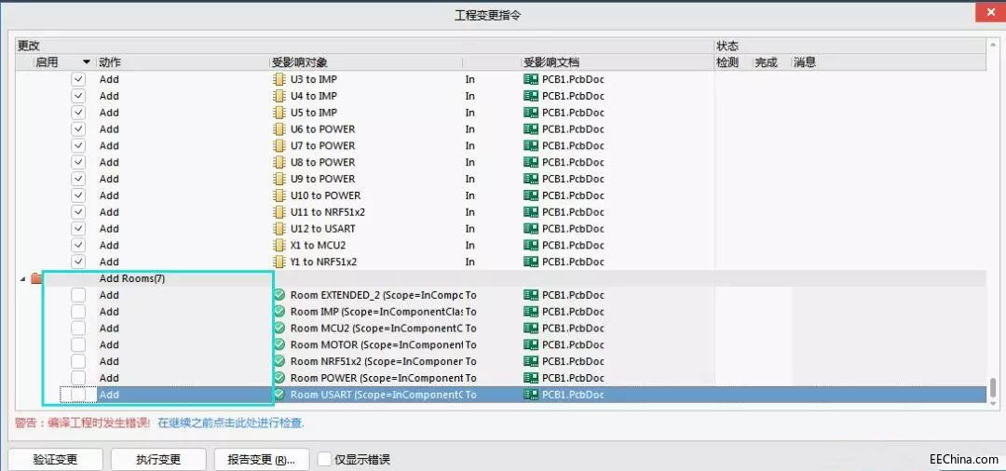Click PCB document icon in Room POWER row
Image resolution: width=1006 pixels, height=471 pixels.
tap(531, 378)
